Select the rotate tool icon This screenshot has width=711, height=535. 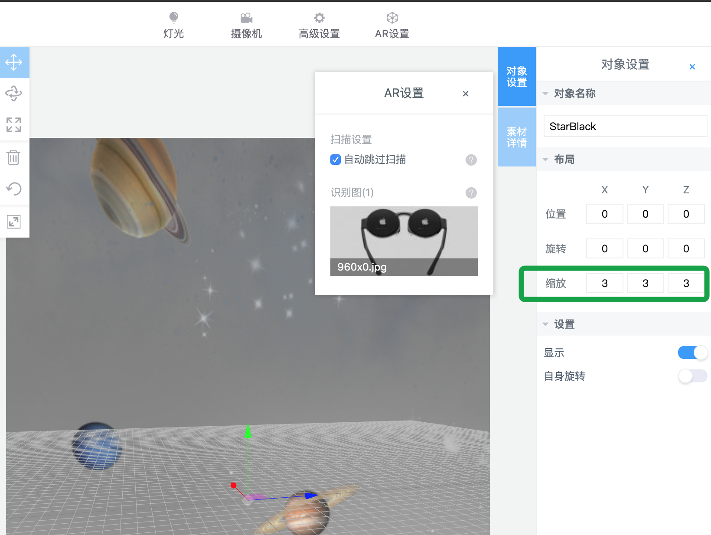(x=14, y=94)
